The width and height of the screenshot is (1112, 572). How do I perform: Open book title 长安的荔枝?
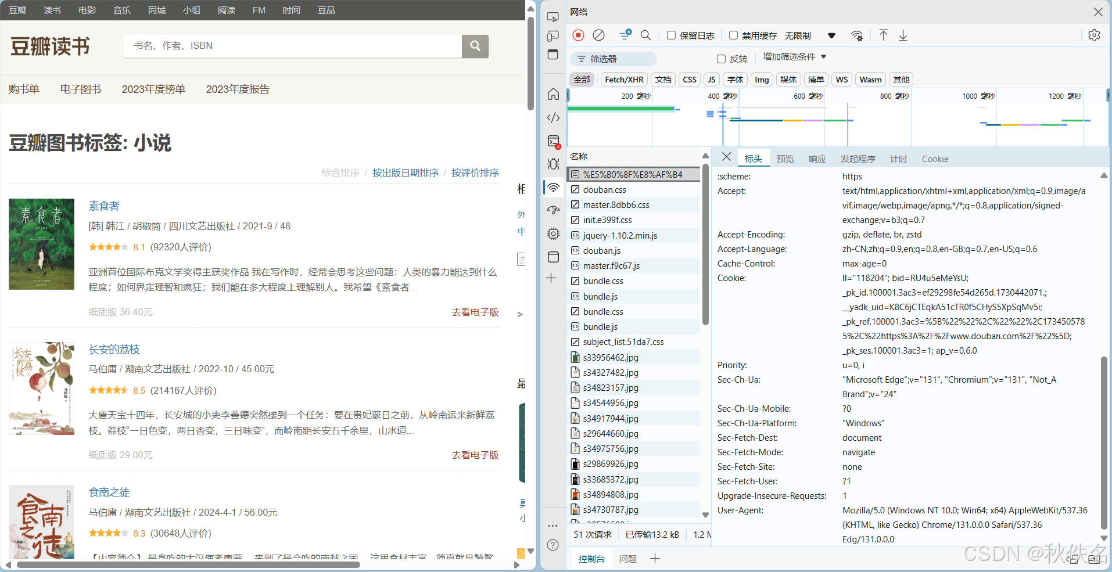pos(114,349)
